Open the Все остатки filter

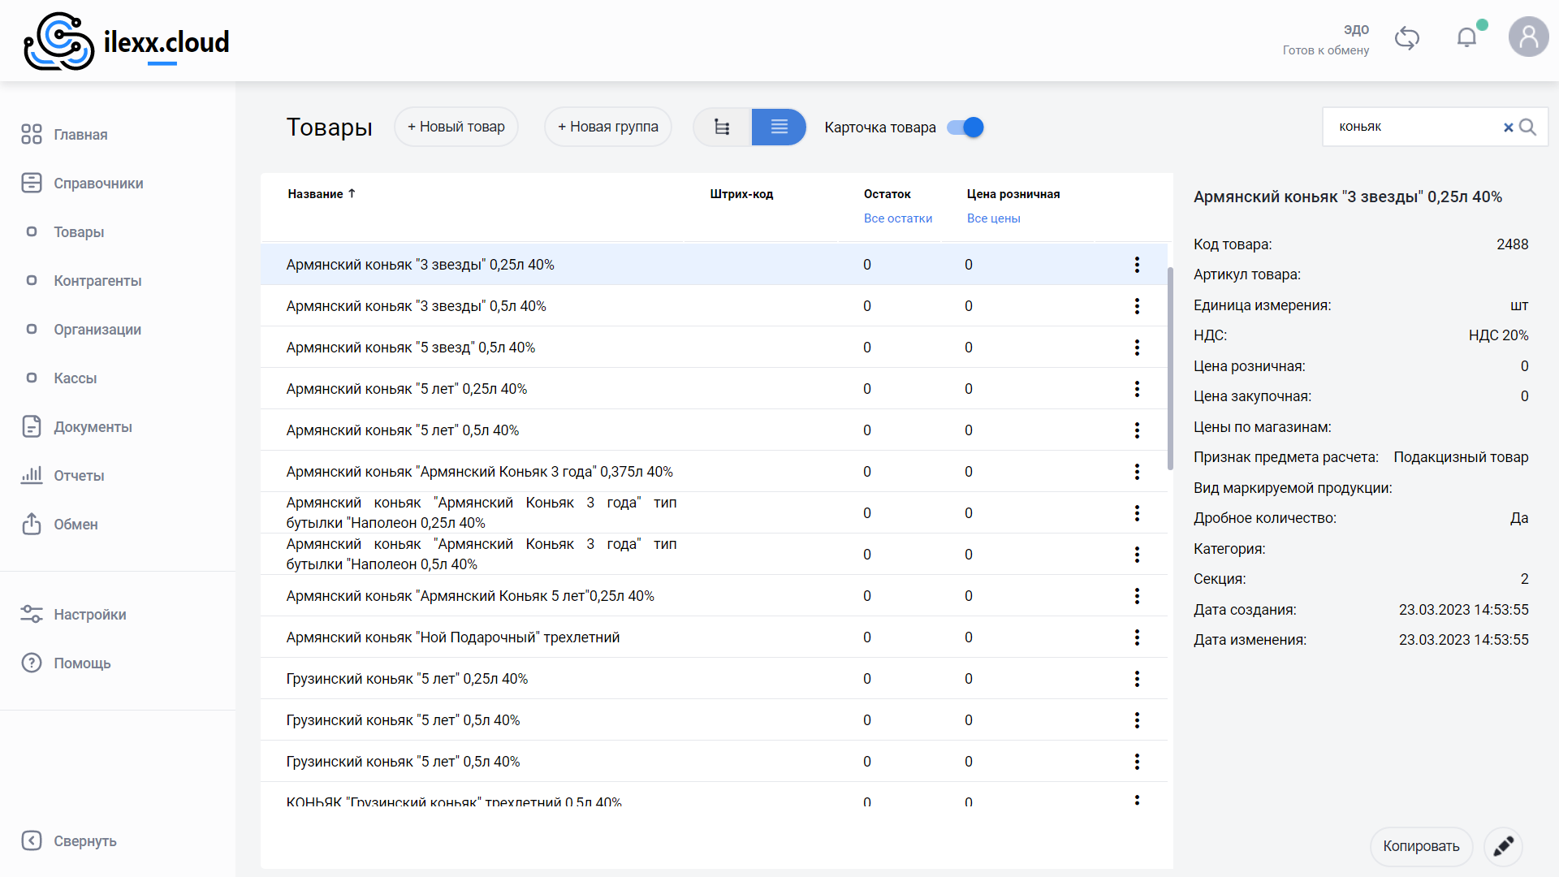897,218
